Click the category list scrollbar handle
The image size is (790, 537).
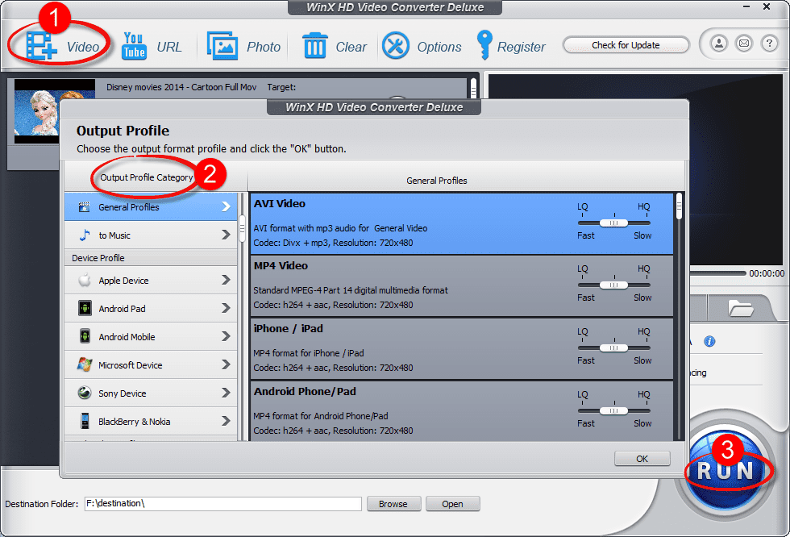click(x=242, y=229)
